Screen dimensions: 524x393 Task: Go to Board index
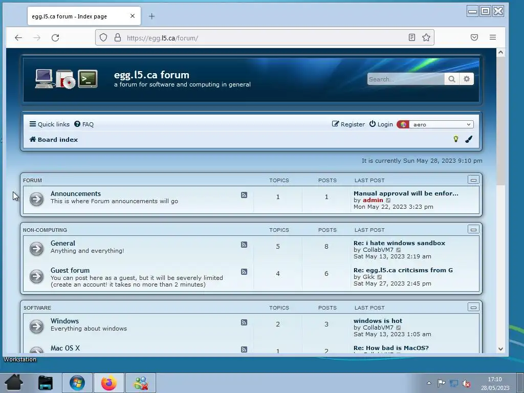tap(53, 139)
